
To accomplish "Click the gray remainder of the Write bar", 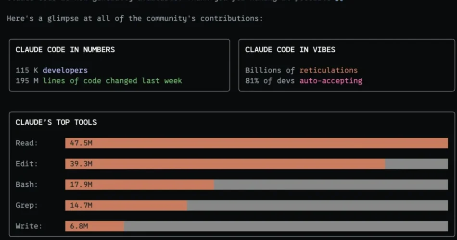I will pyautogui.click(x=286, y=226).
